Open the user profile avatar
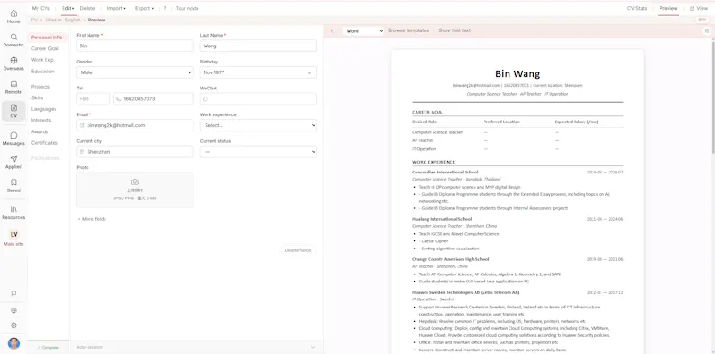The width and height of the screenshot is (715, 354). point(13,343)
